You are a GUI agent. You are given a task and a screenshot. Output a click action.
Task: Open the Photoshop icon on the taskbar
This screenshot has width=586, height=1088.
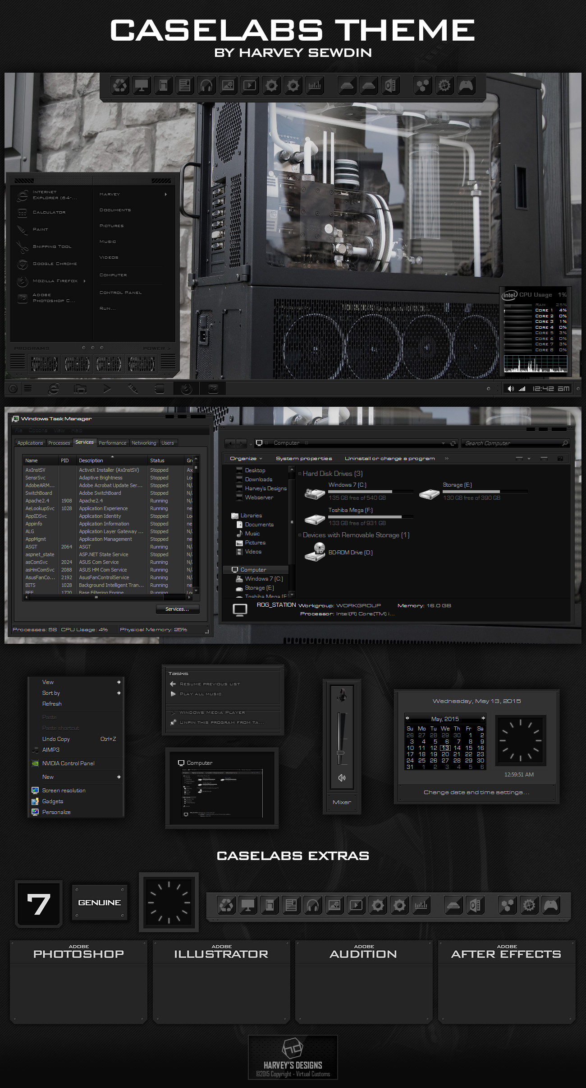click(x=213, y=388)
